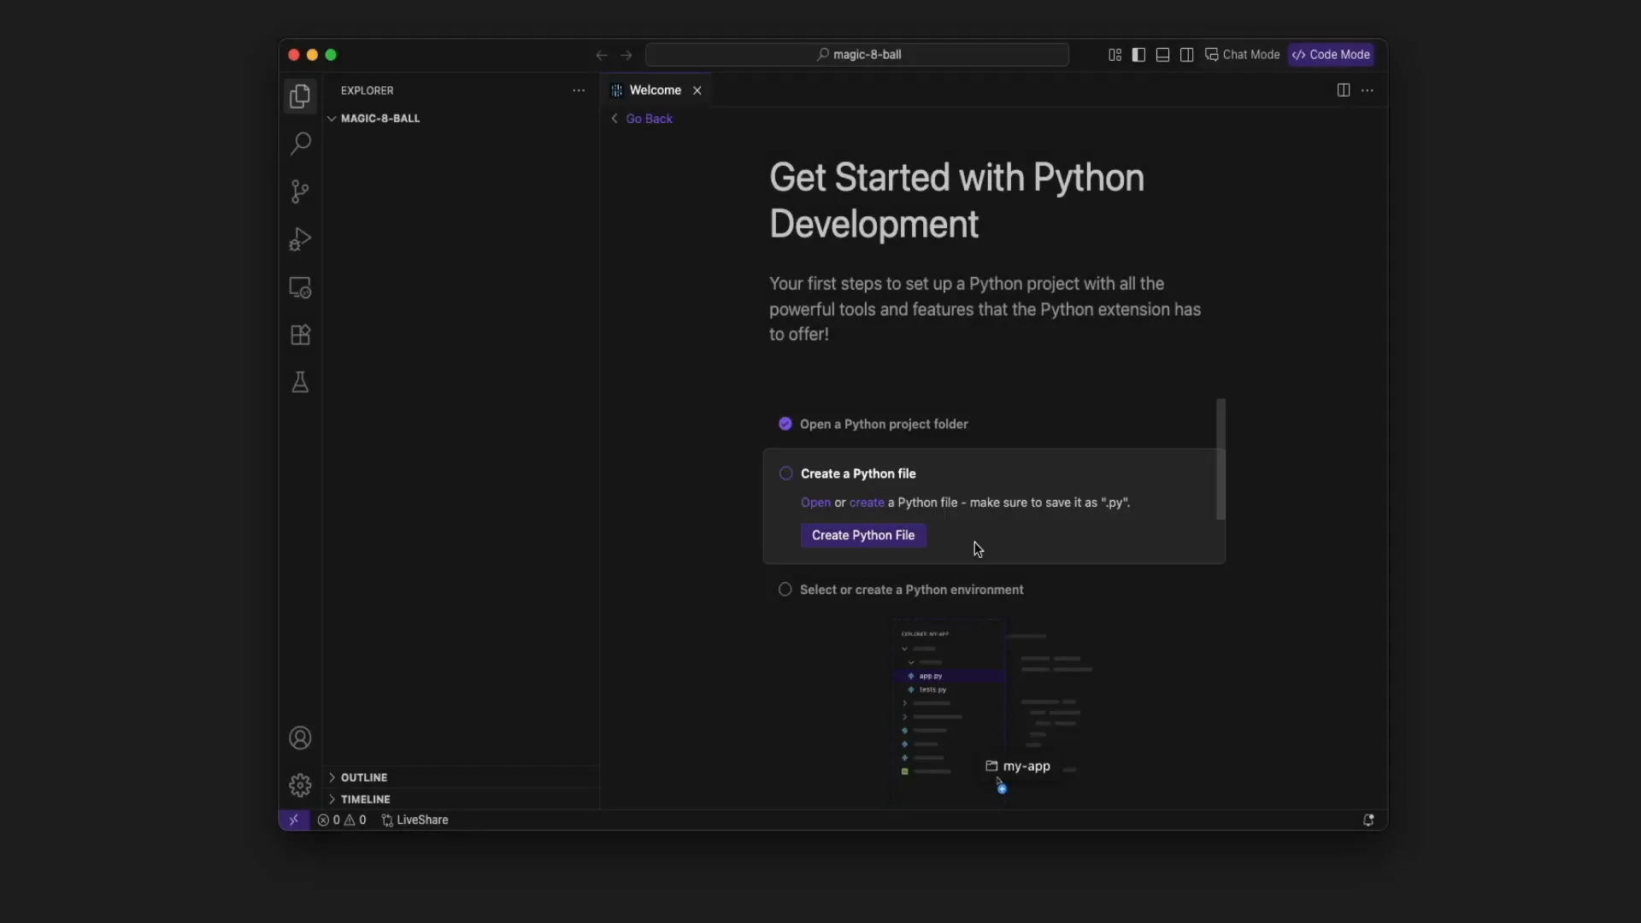This screenshot has width=1641, height=923.
Task: Open Remote Explorer view icon
Action: [300, 287]
